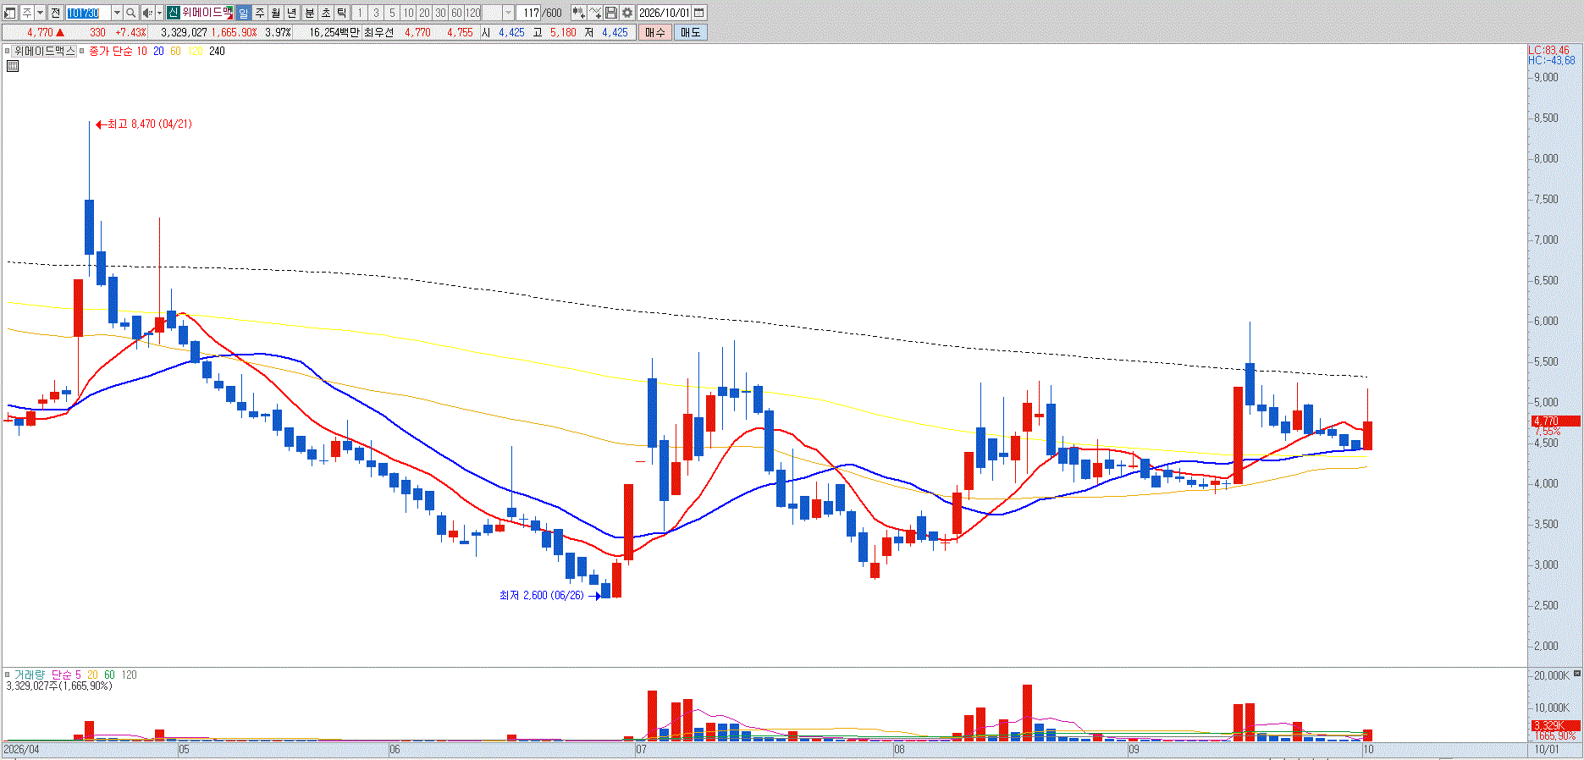Image resolution: width=1584 pixels, height=760 pixels.
Task: Click the date field 2026/10/01
Action: pyautogui.click(x=665, y=13)
